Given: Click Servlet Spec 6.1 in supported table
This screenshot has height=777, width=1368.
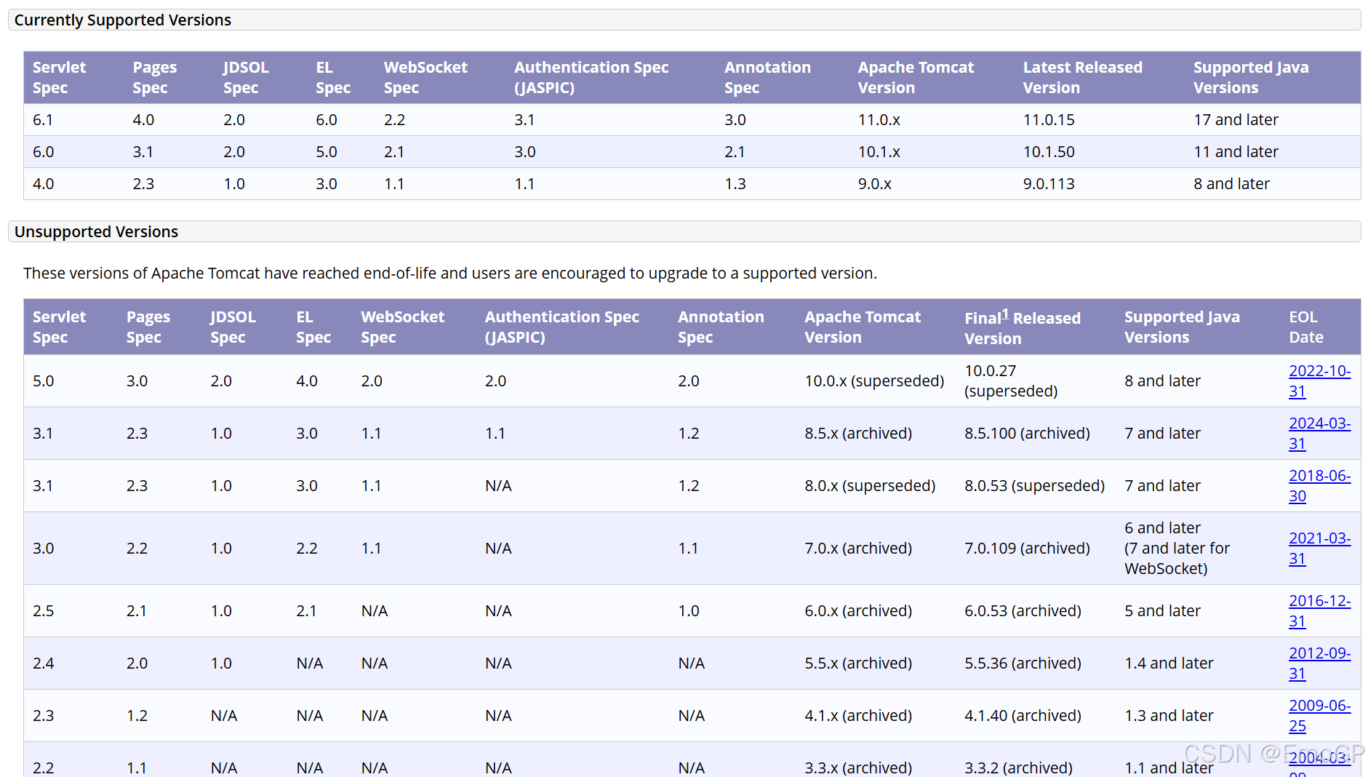Looking at the screenshot, I should [x=43, y=120].
